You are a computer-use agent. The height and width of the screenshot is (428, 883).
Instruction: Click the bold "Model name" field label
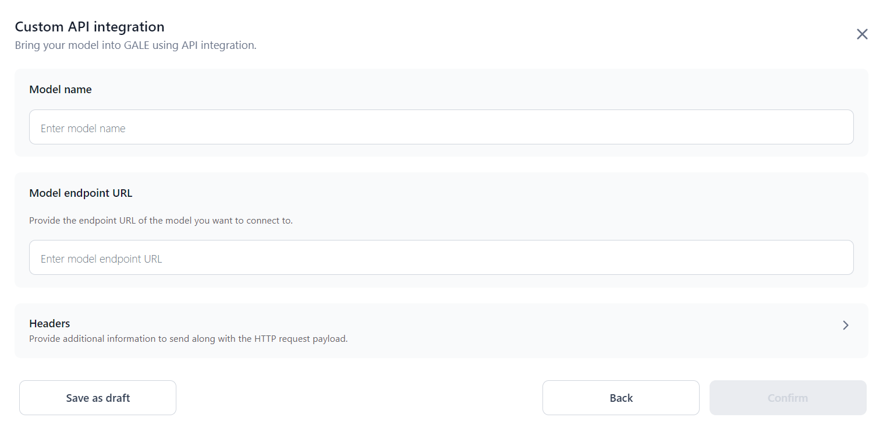click(61, 90)
